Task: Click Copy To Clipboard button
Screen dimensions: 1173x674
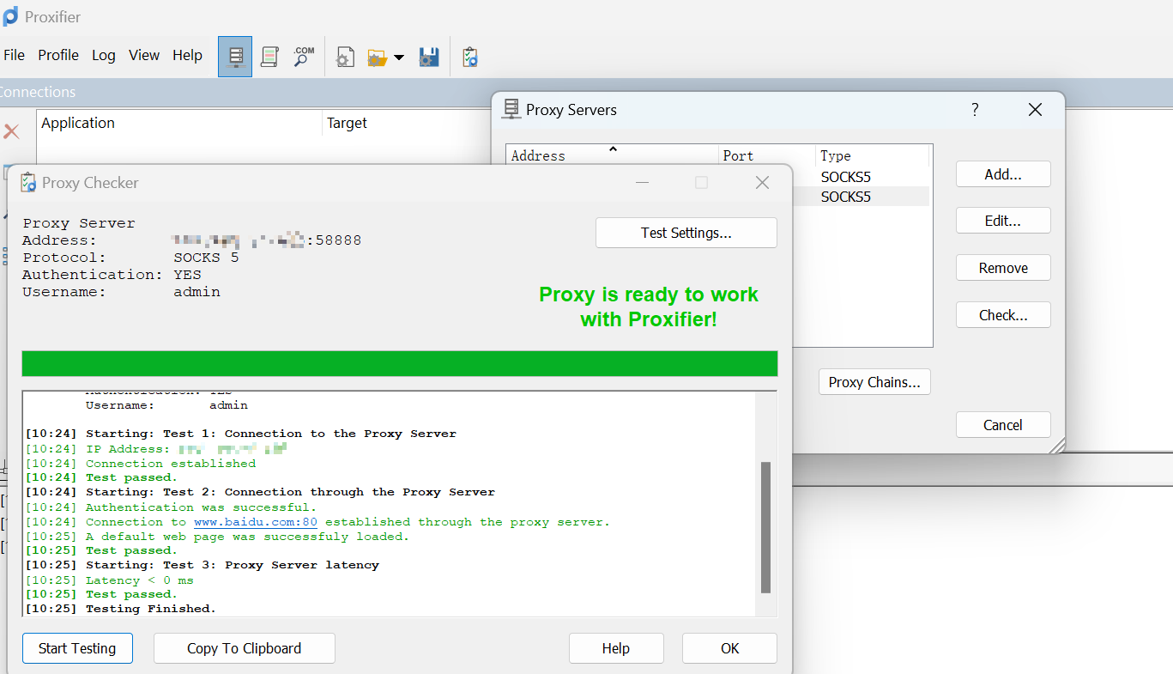Action: click(245, 648)
